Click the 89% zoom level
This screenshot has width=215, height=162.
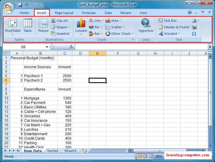tap(159, 156)
